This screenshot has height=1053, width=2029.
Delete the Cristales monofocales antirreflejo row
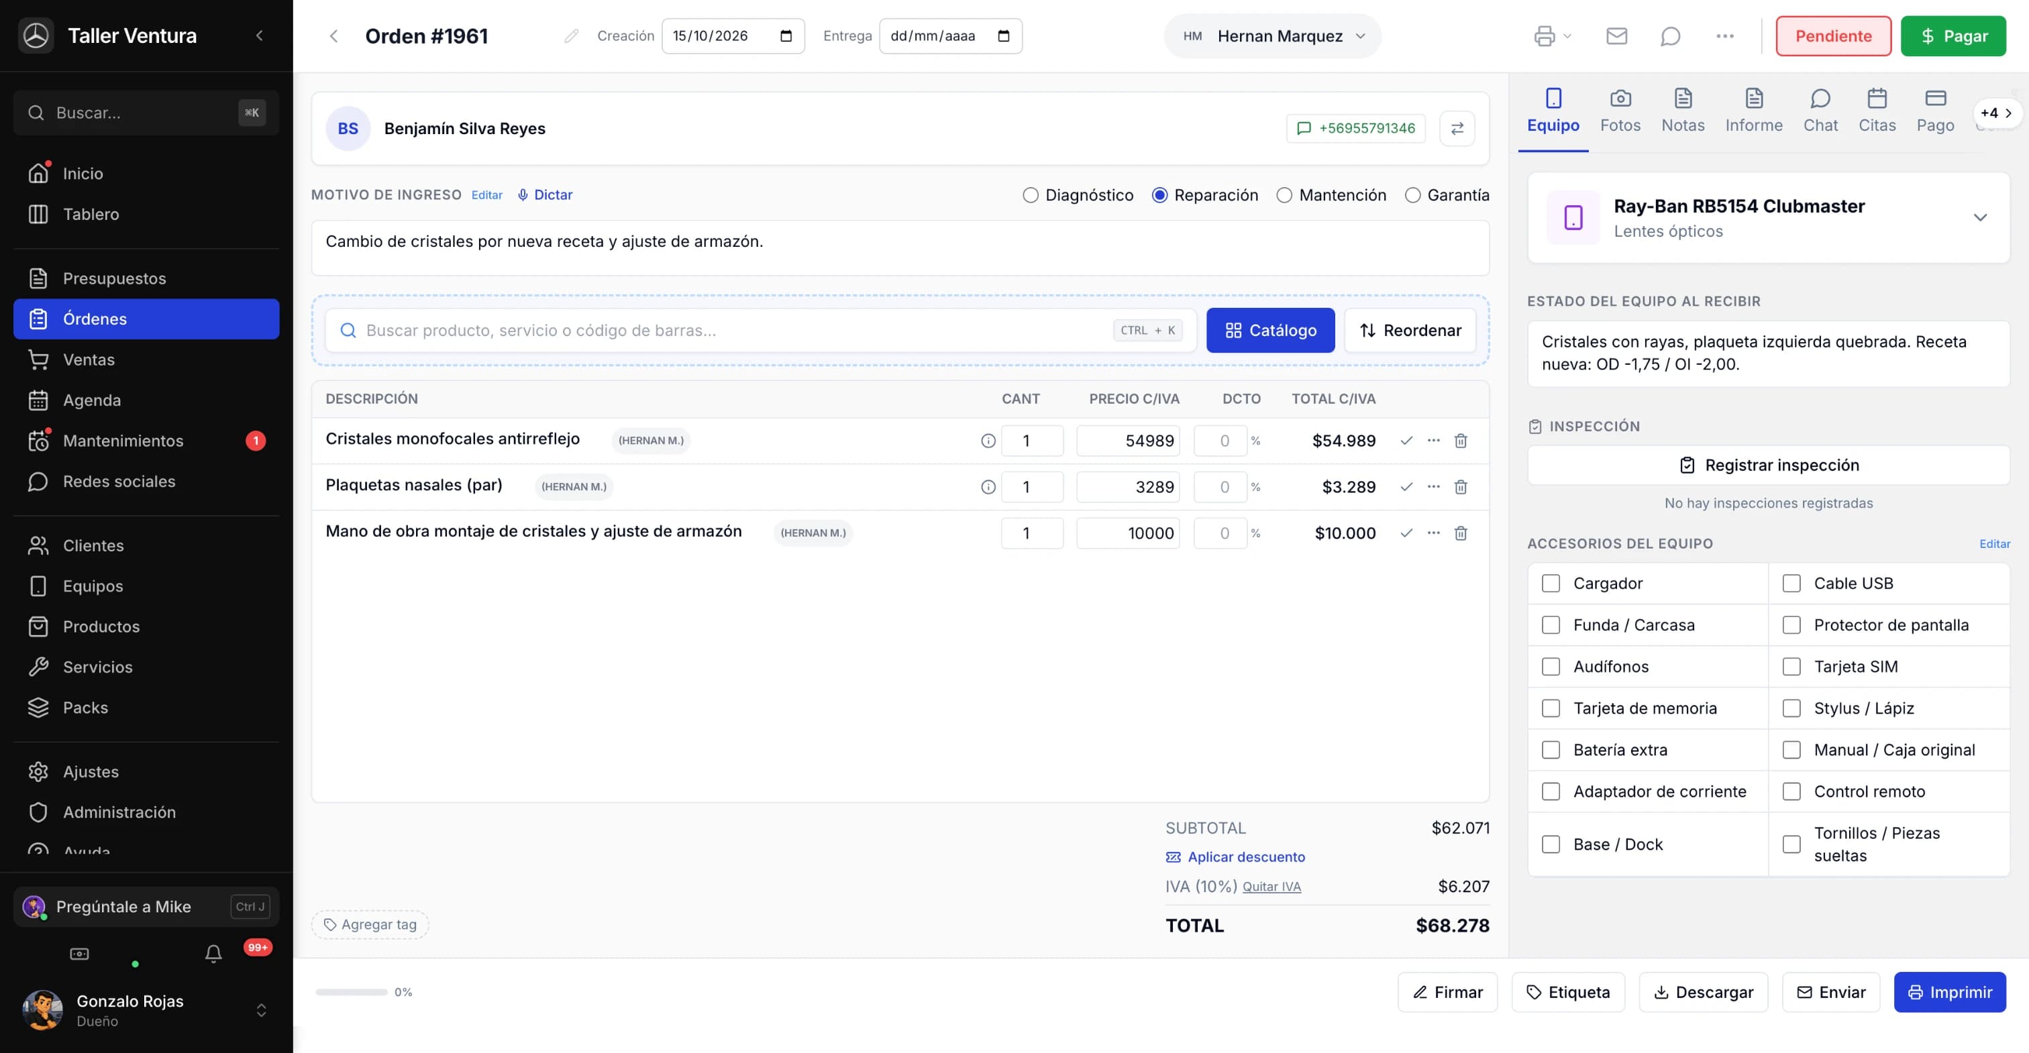click(x=1460, y=441)
